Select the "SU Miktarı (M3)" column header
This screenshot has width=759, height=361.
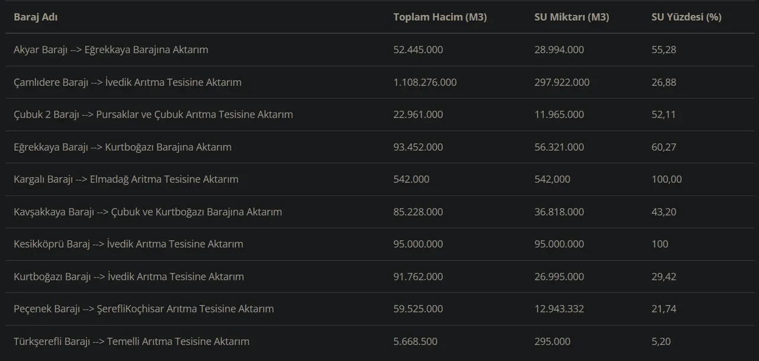571,17
